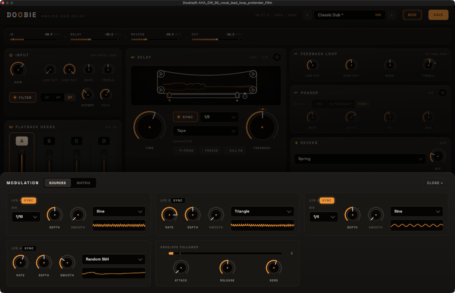Open LFO 3 1/4 division dropdown
455x293 pixels.
click(x=324, y=217)
